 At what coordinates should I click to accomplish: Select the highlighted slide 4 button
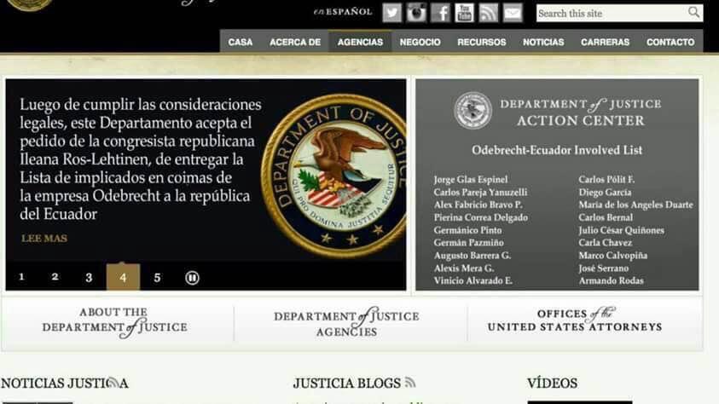123,277
